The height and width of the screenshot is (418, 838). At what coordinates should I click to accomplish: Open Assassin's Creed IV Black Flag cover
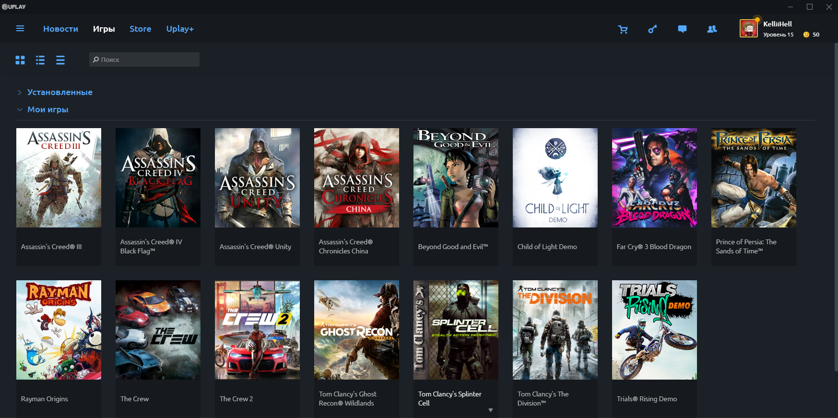click(x=158, y=178)
